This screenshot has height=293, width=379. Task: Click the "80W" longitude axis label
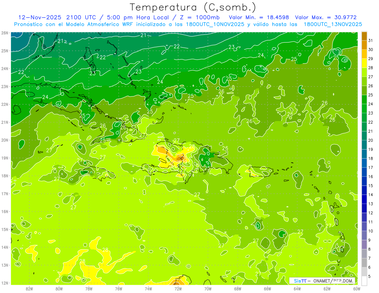coord(59,289)
